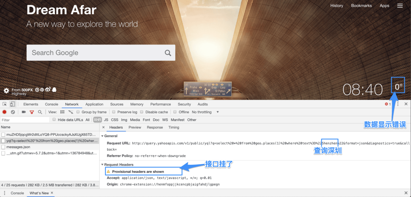Select the Headers tab of request

(x=116, y=127)
